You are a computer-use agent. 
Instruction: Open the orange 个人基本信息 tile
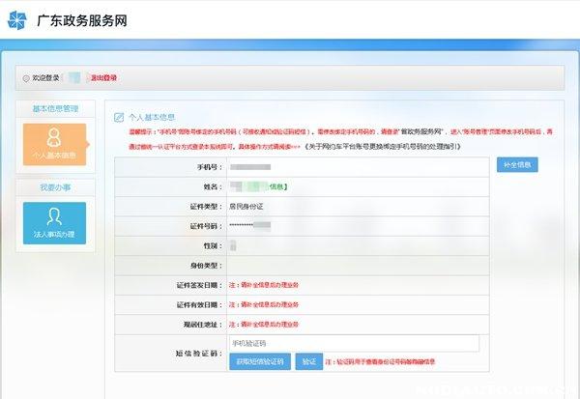[x=54, y=145]
